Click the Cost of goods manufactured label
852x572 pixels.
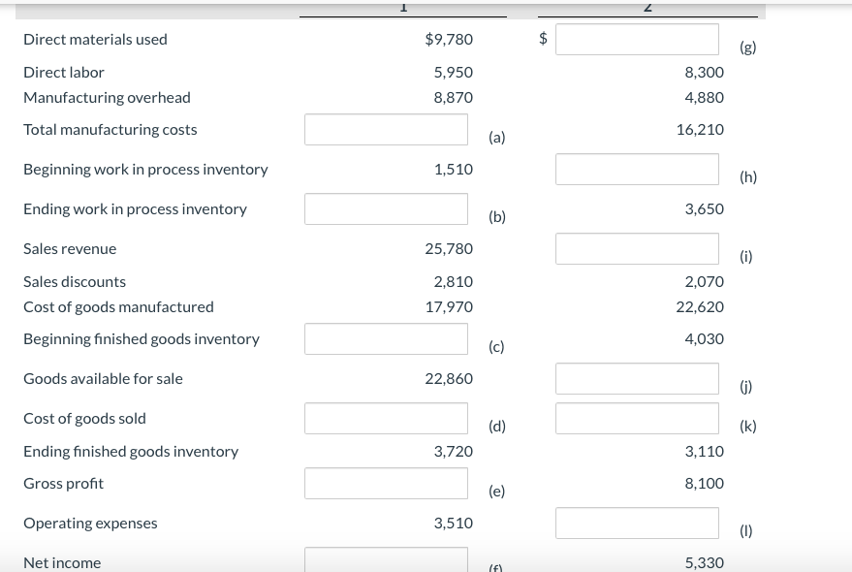[118, 306]
